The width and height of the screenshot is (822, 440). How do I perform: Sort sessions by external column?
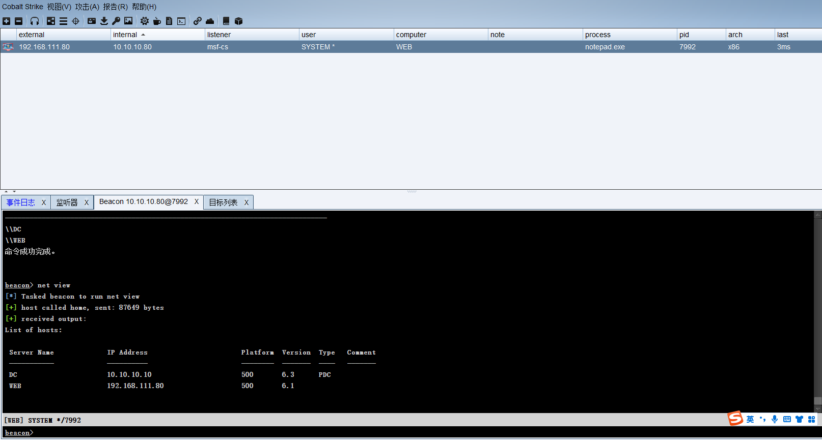point(63,35)
